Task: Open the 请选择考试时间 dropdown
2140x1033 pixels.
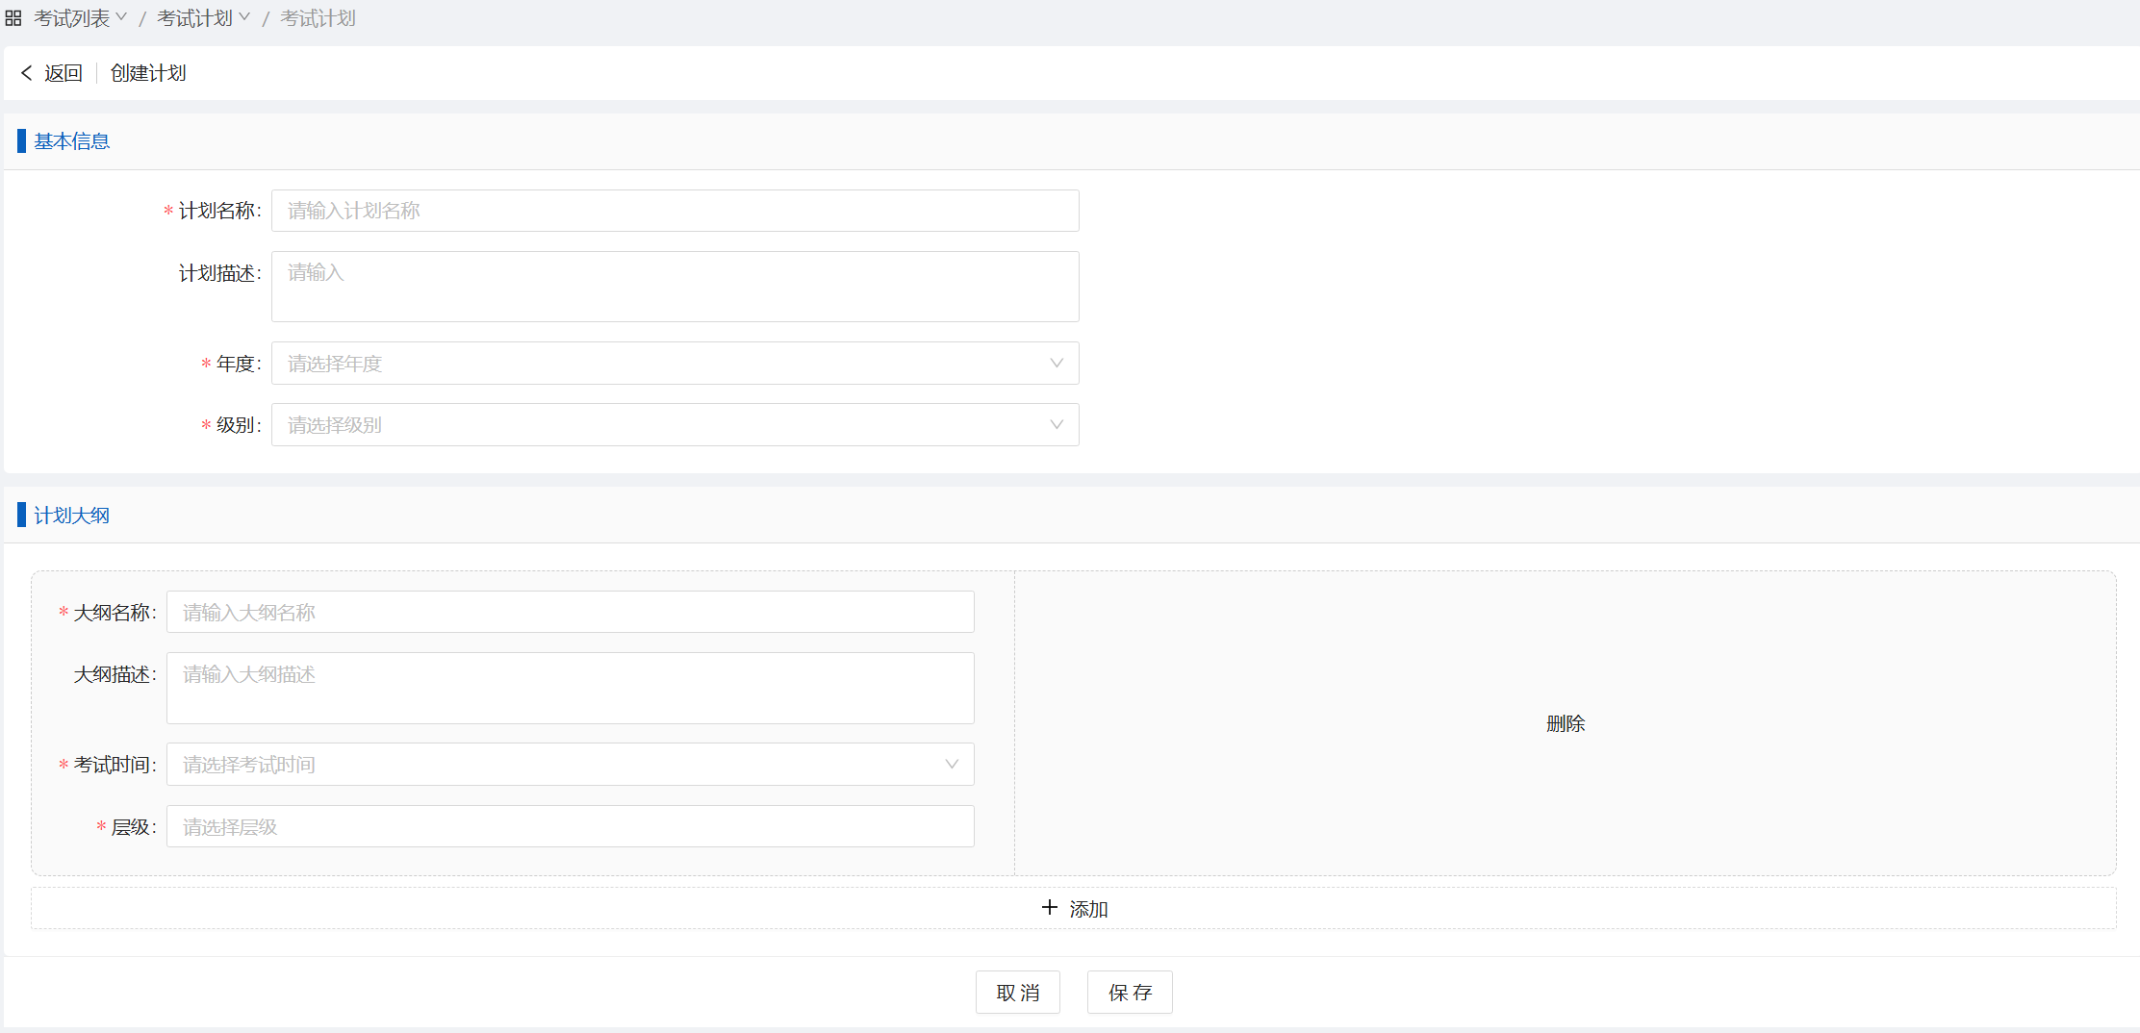Action: click(x=558, y=765)
